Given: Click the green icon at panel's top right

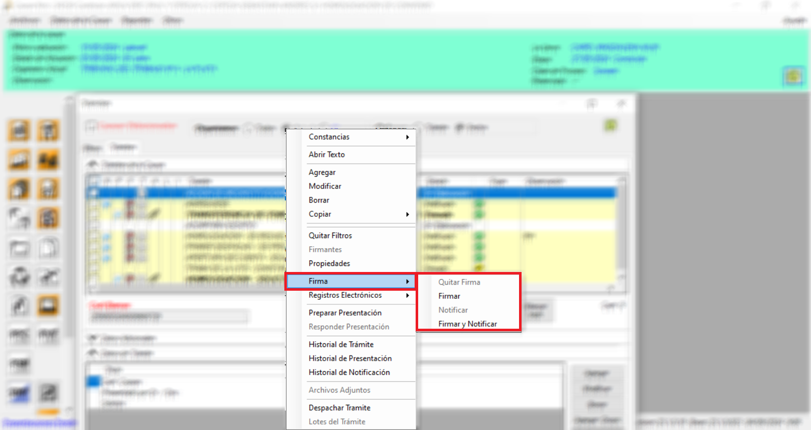Looking at the screenshot, I should tap(611, 125).
